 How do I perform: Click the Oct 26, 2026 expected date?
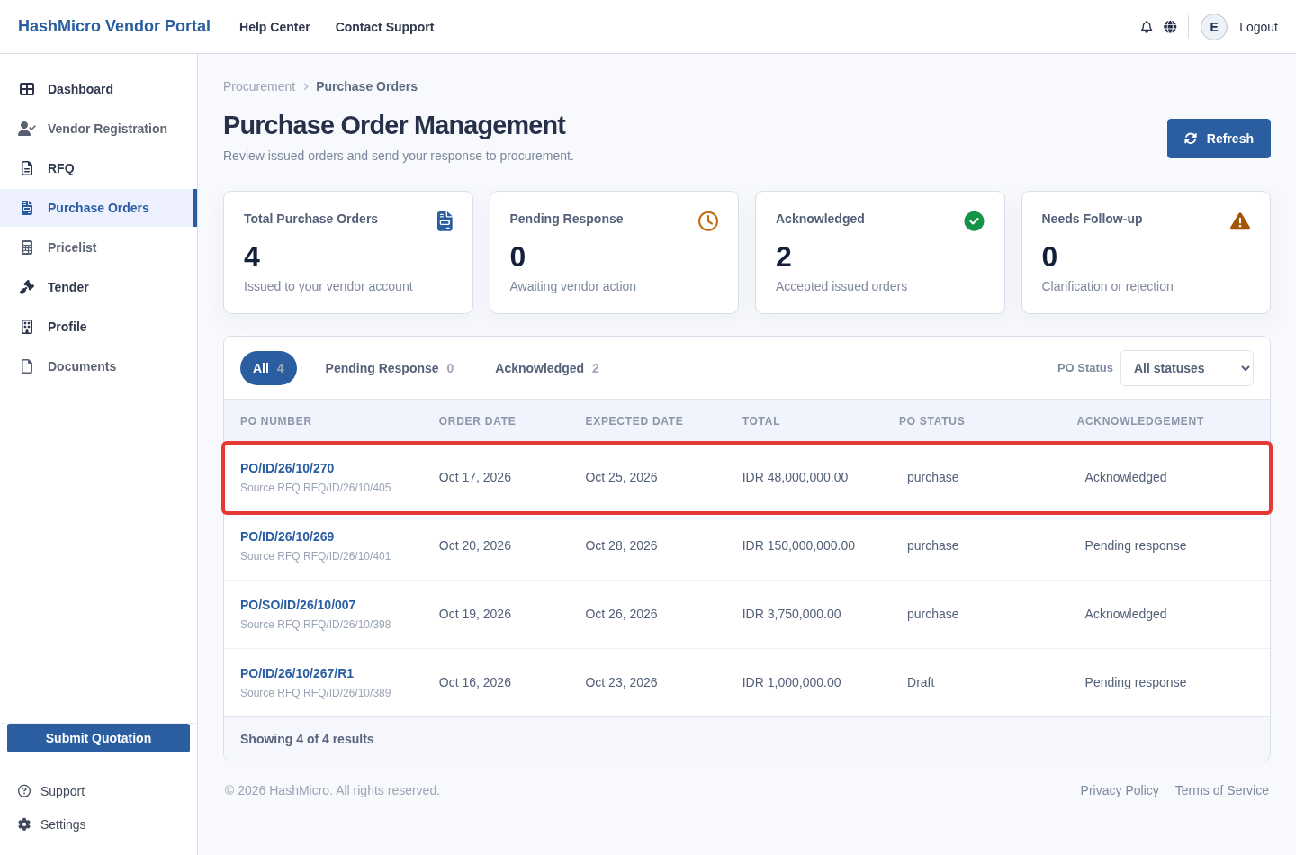621,614
